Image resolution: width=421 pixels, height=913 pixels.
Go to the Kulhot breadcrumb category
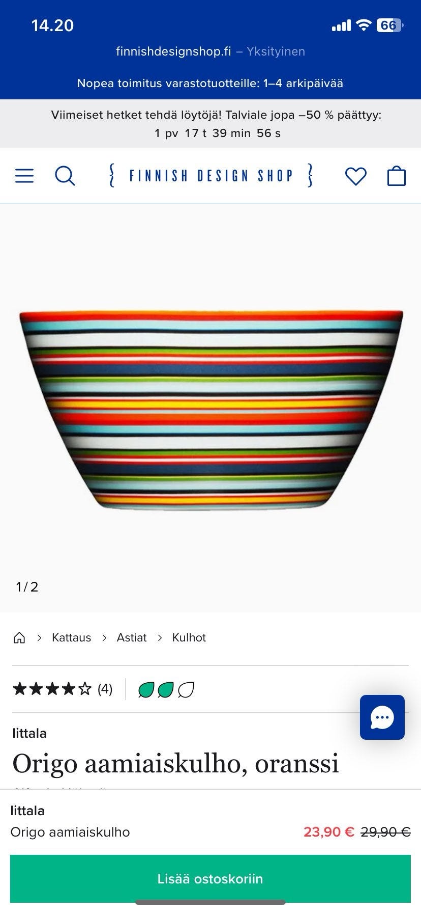coord(189,637)
